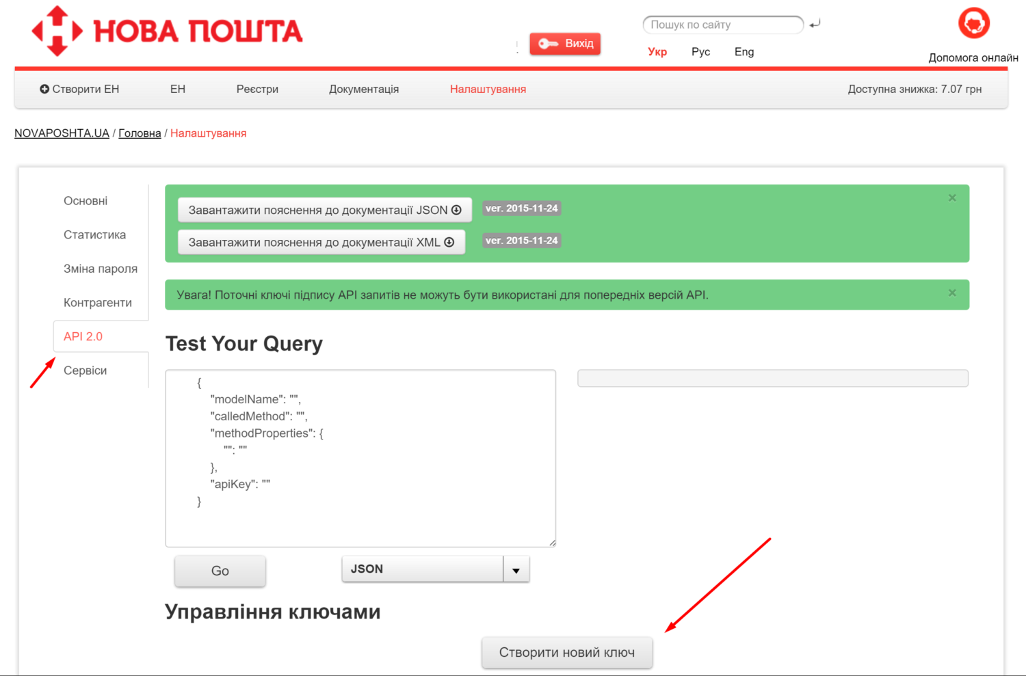The image size is (1026, 676).
Task: Click the Вихід logout button
Action: point(565,44)
